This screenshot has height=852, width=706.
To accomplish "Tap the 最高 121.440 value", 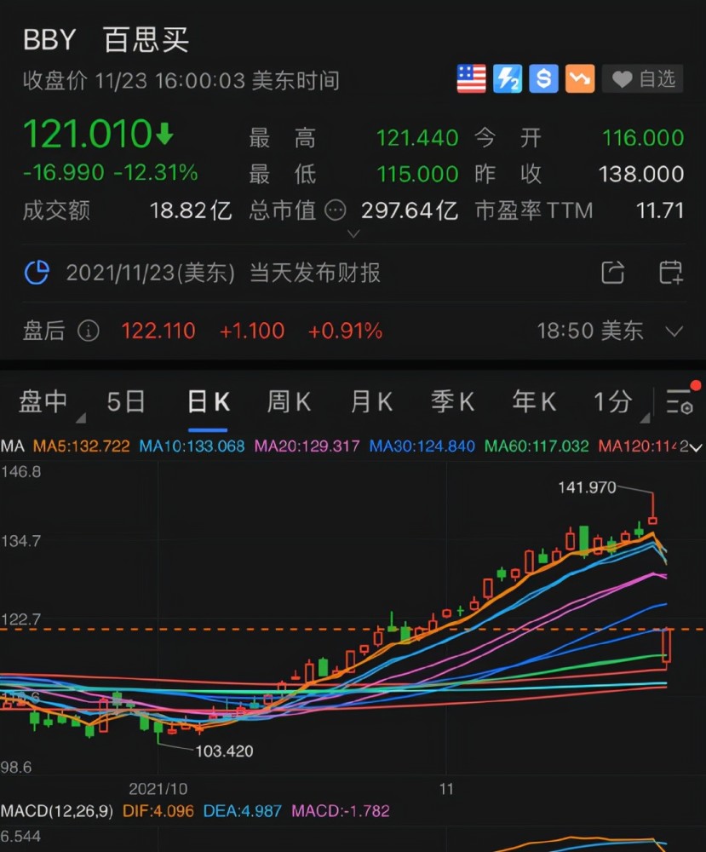I will [417, 138].
